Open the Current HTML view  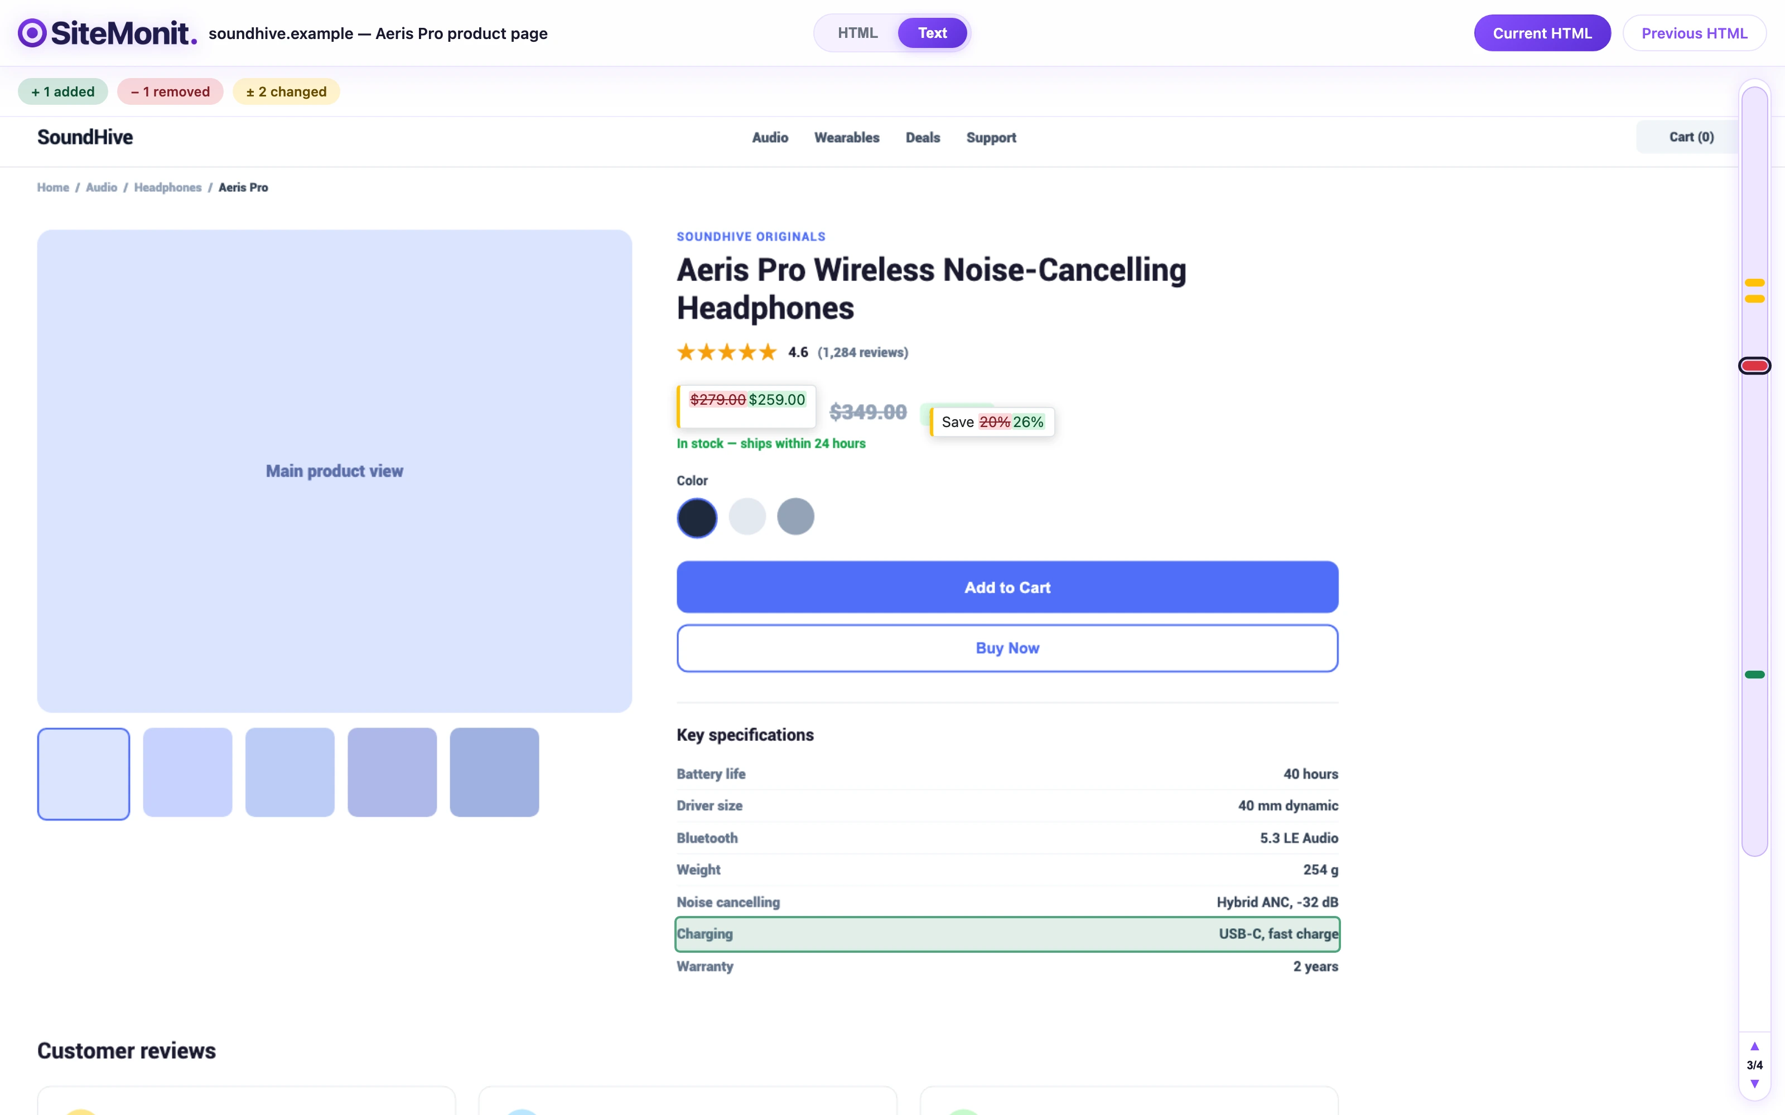pos(1542,33)
